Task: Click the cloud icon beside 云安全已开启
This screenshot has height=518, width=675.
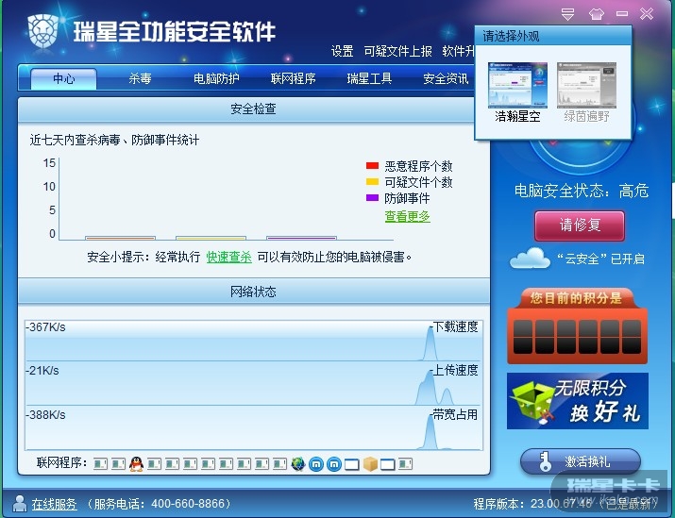Action: 530,258
